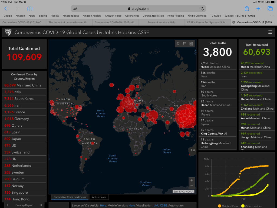Show the map legend list

185,44
